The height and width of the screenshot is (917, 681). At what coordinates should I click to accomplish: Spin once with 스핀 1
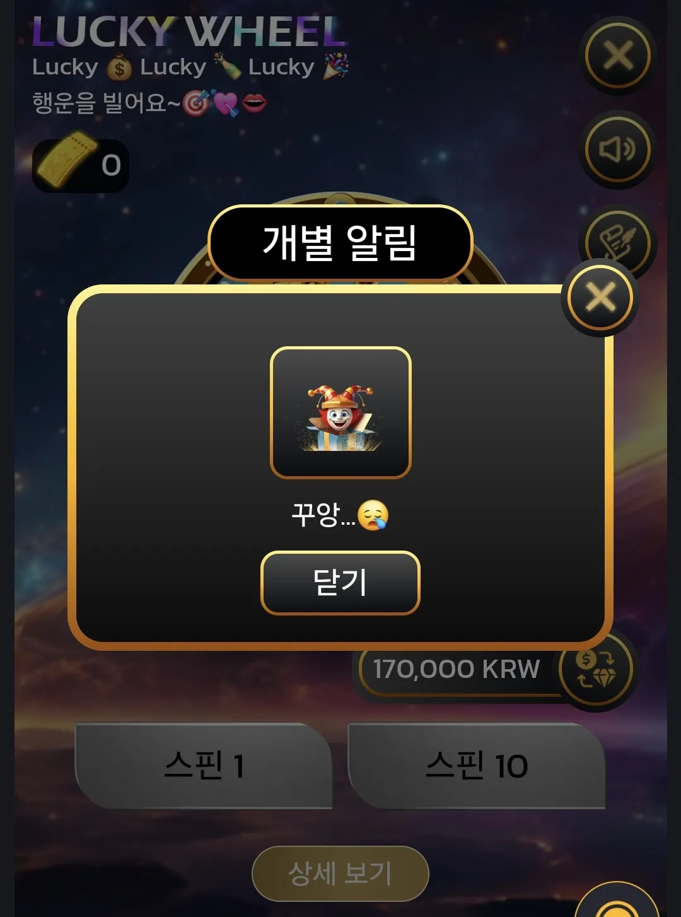pos(204,766)
